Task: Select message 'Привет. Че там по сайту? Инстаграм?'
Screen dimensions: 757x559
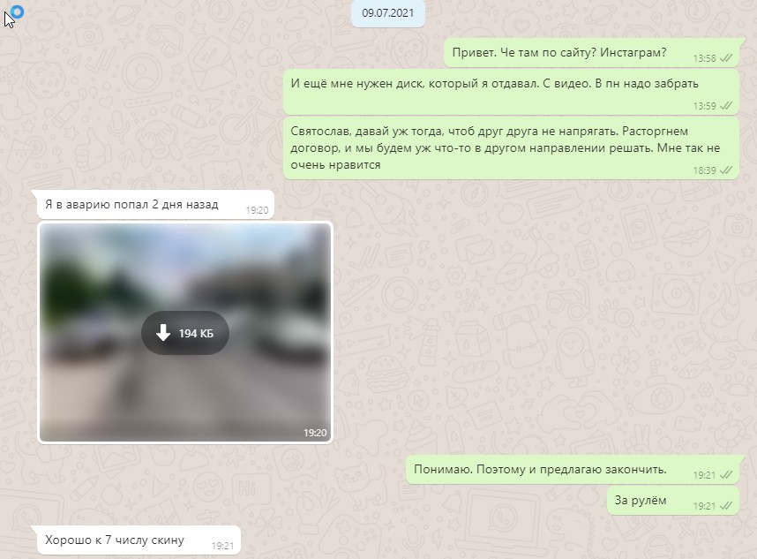Action: point(591,53)
